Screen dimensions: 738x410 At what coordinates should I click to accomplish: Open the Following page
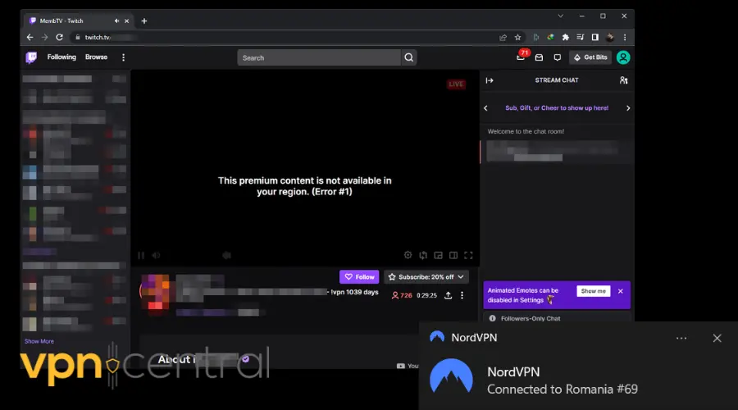click(x=61, y=57)
